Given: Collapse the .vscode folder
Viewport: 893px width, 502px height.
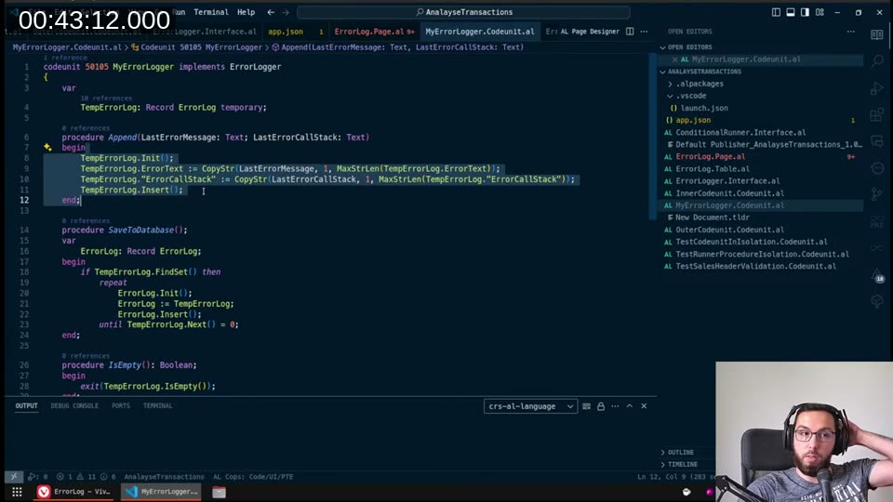Looking at the screenshot, I should point(691,96).
